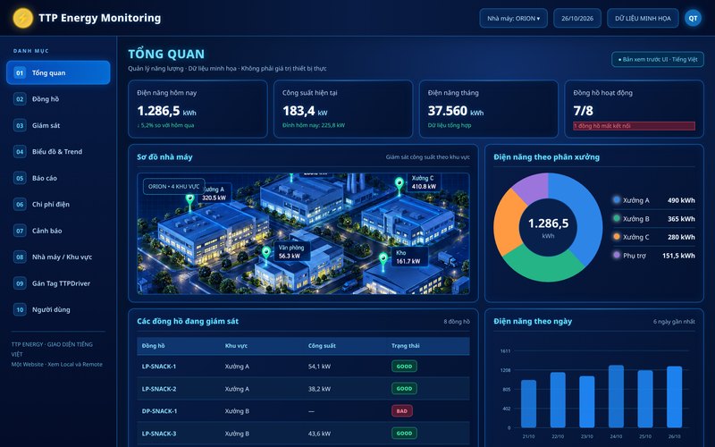Click the 7/8 active meters value
This screenshot has width=715, height=447.
584,111
